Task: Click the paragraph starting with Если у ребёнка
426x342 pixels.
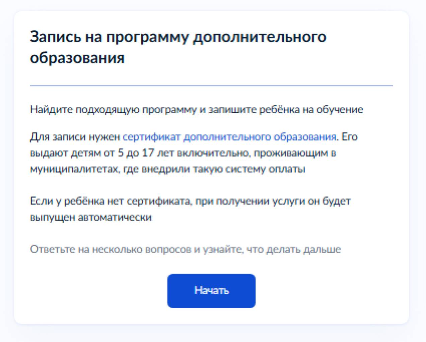Action: tap(190, 209)
